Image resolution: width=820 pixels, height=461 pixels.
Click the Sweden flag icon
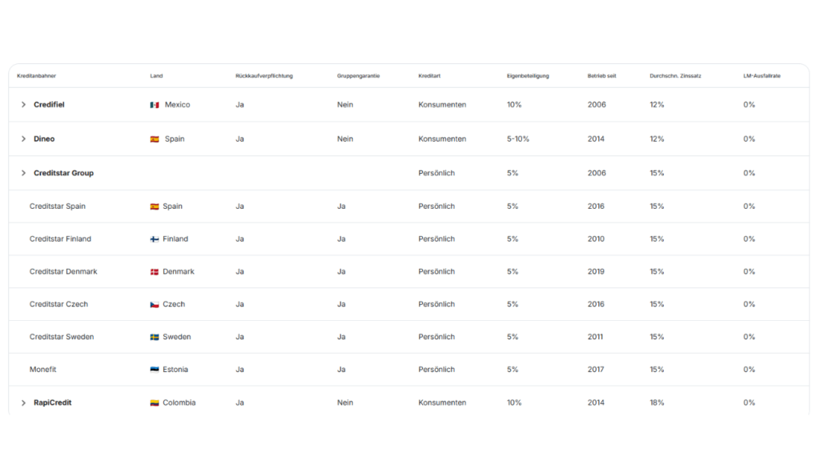(155, 338)
